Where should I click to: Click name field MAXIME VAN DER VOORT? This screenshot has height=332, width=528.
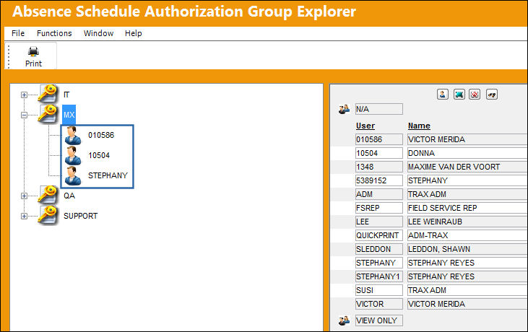coord(467,167)
